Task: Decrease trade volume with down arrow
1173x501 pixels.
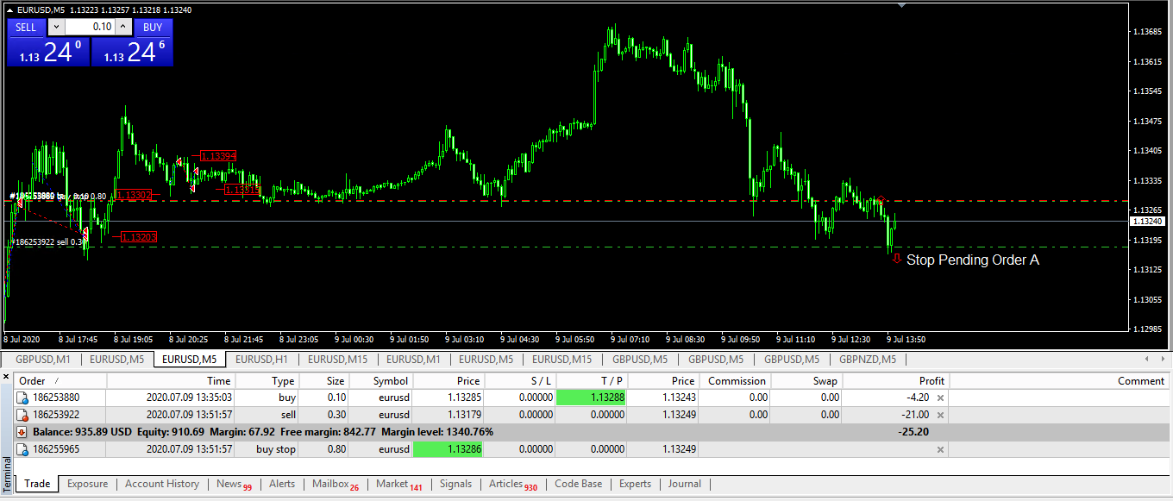Action: [x=55, y=27]
